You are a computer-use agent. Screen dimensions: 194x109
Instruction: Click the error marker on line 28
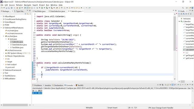click(32, 74)
